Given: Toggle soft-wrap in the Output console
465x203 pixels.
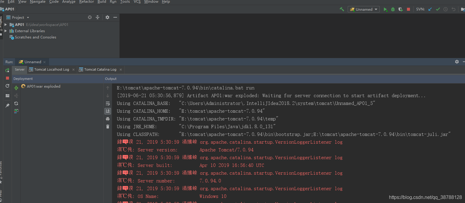Looking at the screenshot, I should point(108,103).
